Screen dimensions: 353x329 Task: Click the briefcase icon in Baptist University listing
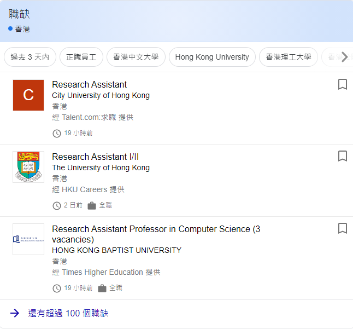(x=102, y=288)
